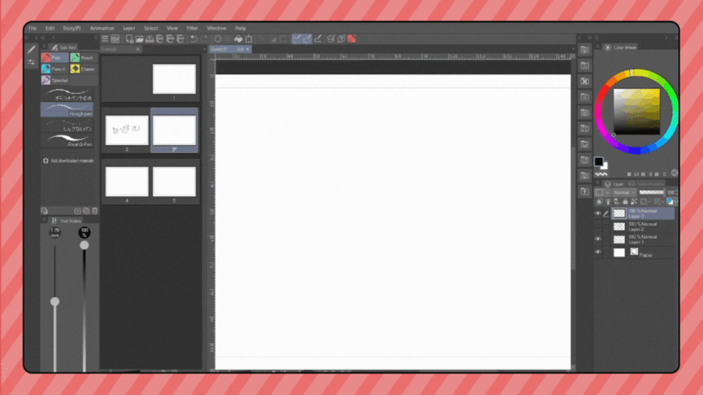Image resolution: width=703 pixels, height=395 pixels.
Task: Click Add downloaded materials
Action: [68, 160]
